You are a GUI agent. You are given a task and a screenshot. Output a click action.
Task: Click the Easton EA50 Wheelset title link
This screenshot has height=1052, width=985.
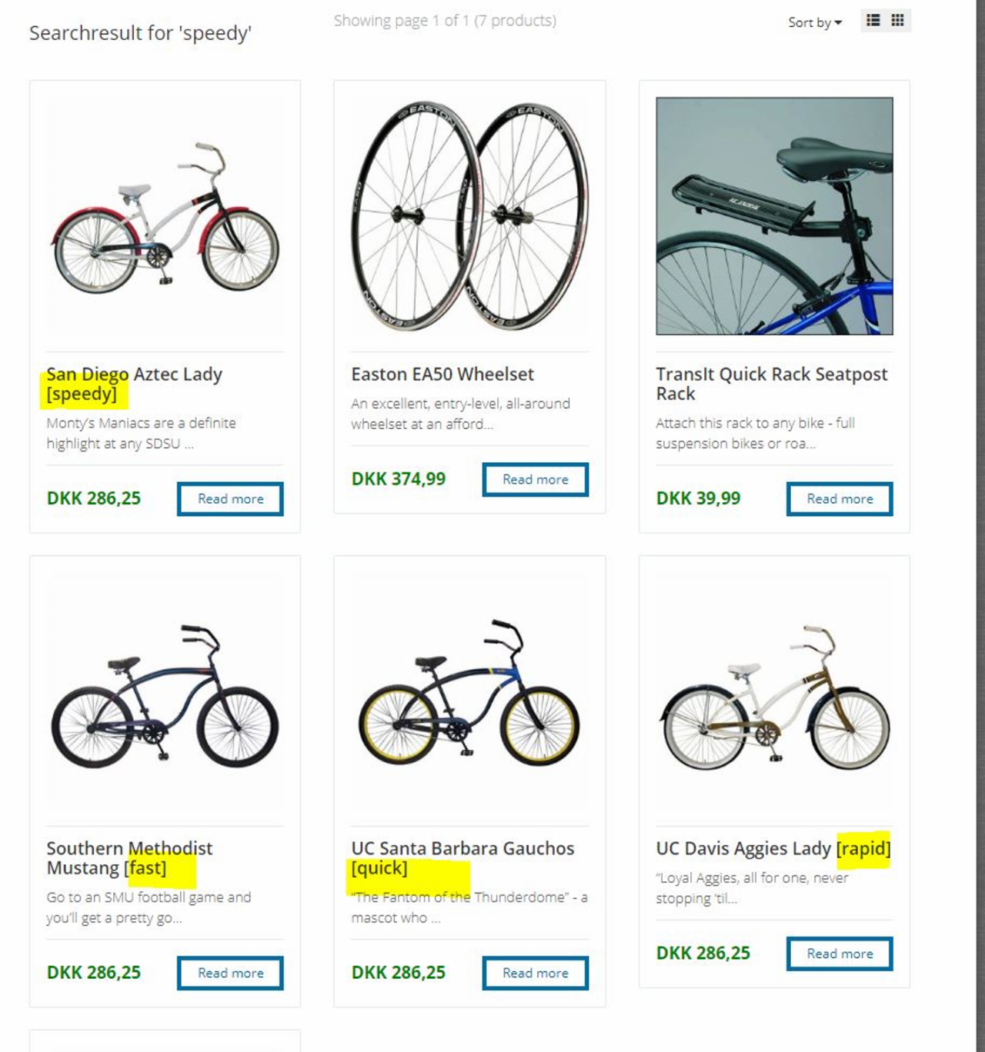(442, 375)
